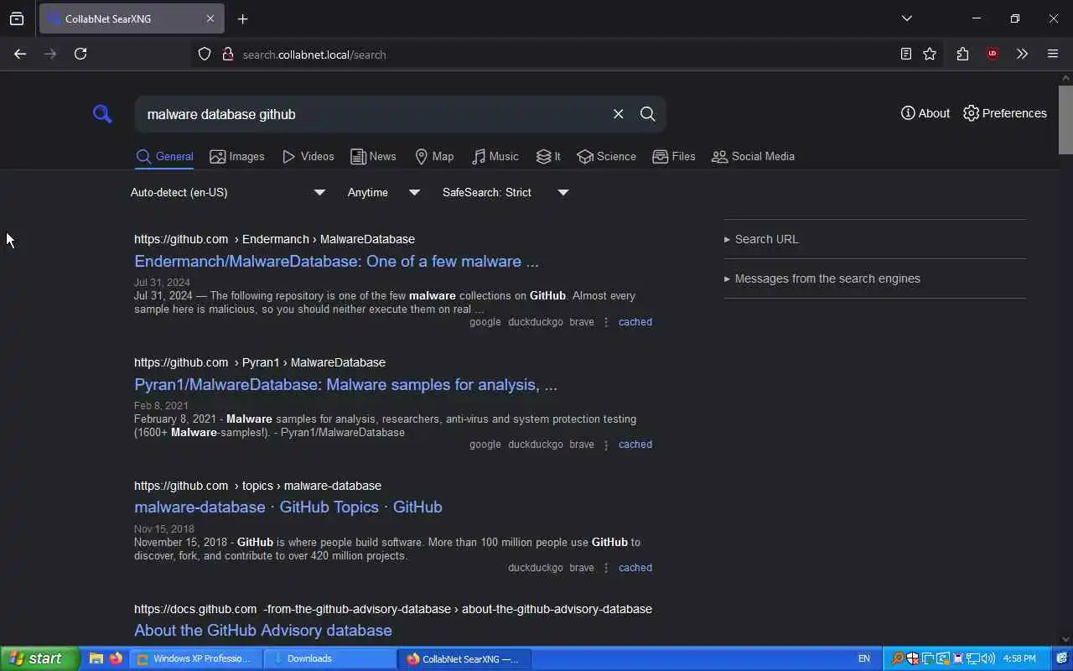Viewport: 1073px width, 671px height.
Task: Switch to the Science category
Action: click(x=606, y=157)
